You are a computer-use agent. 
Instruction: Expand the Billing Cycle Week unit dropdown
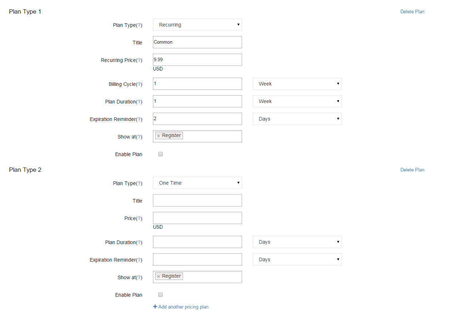click(297, 84)
